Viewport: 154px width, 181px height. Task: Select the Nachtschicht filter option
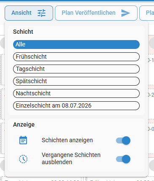(x=76, y=93)
